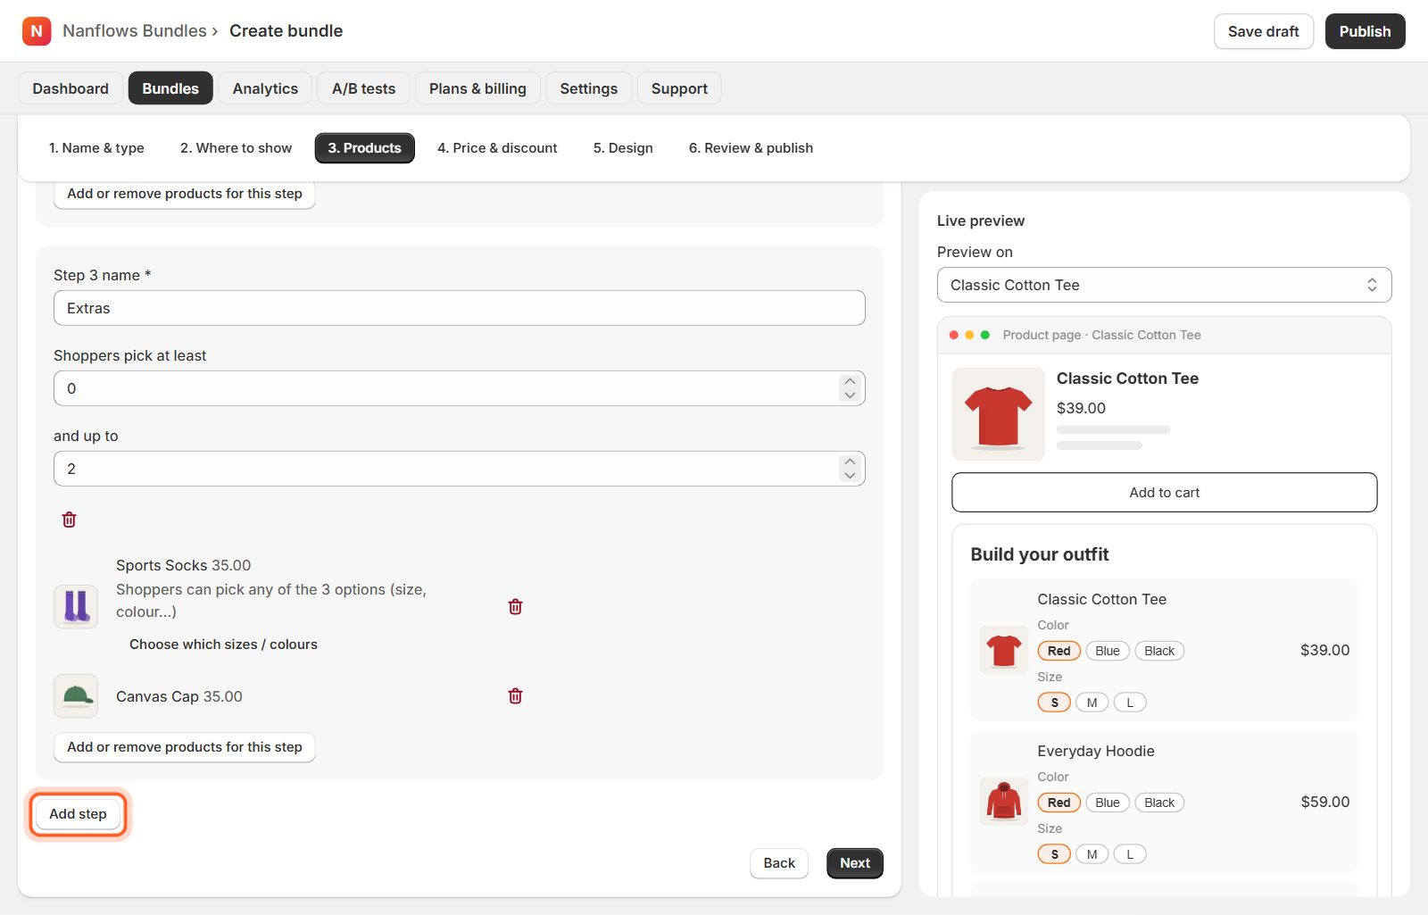Click the Add step button
Screen dimensions: 1428x915
click(x=79, y=814)
